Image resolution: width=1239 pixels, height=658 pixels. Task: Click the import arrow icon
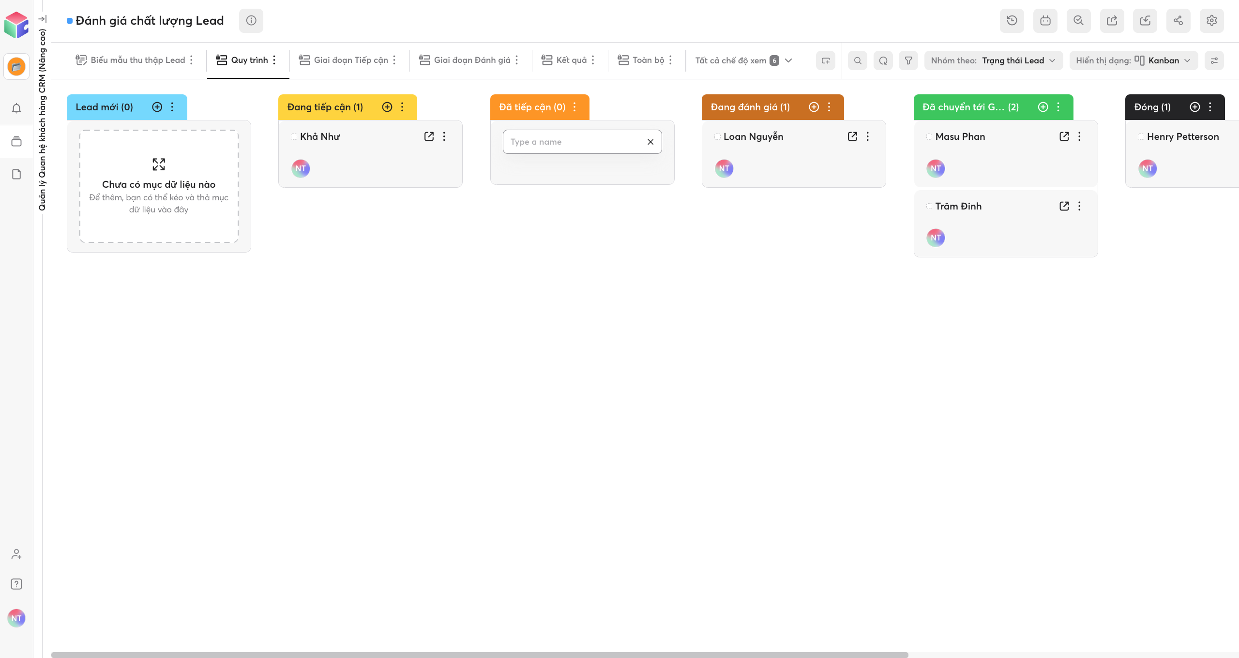click(1145, 21)
